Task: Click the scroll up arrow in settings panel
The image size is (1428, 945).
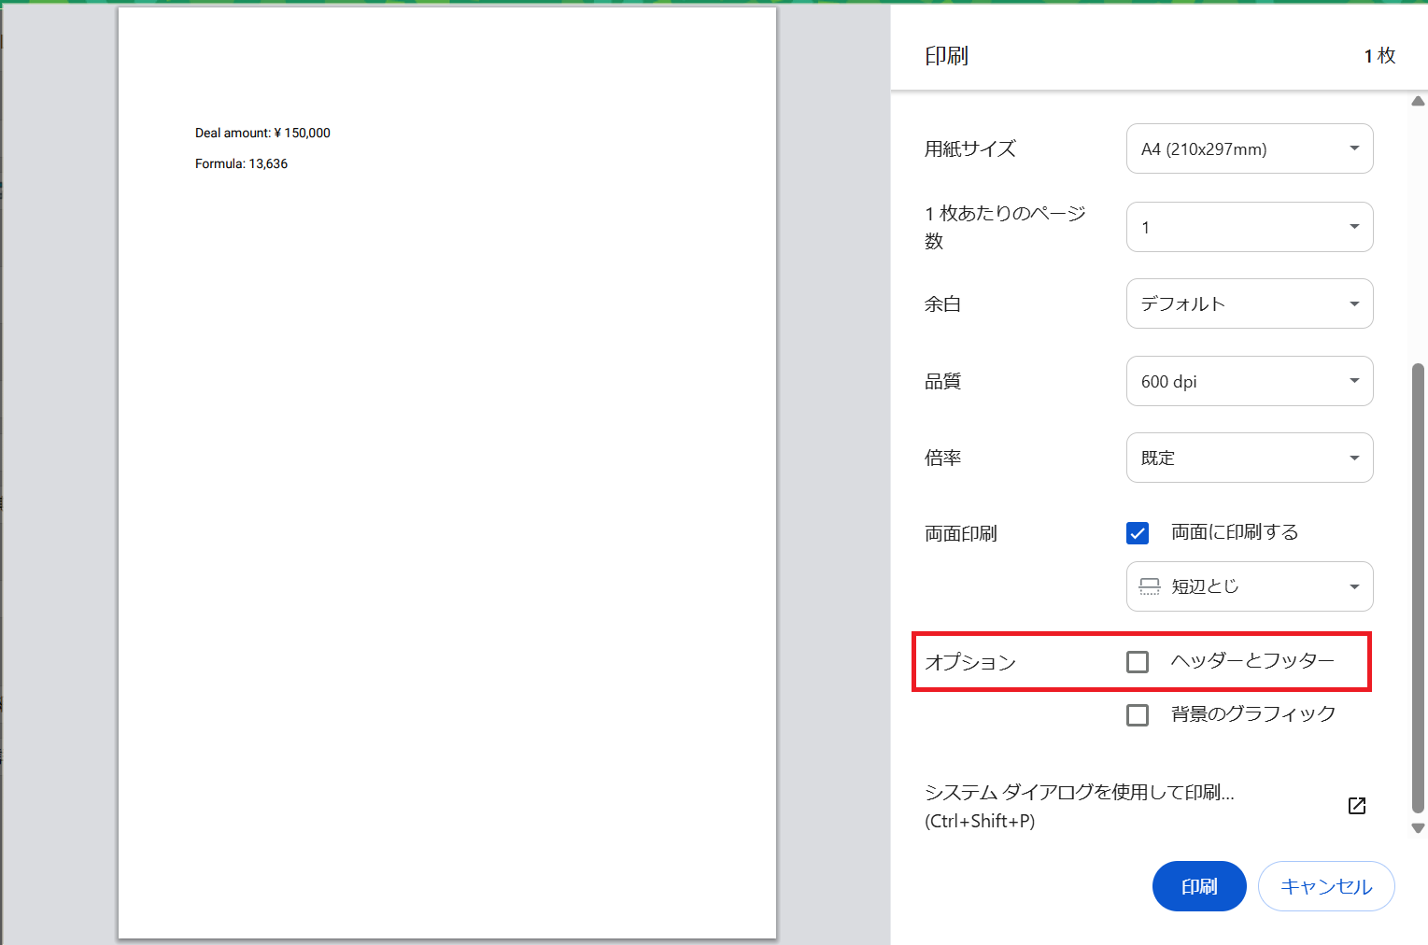Action: (x=1418, y=101)
